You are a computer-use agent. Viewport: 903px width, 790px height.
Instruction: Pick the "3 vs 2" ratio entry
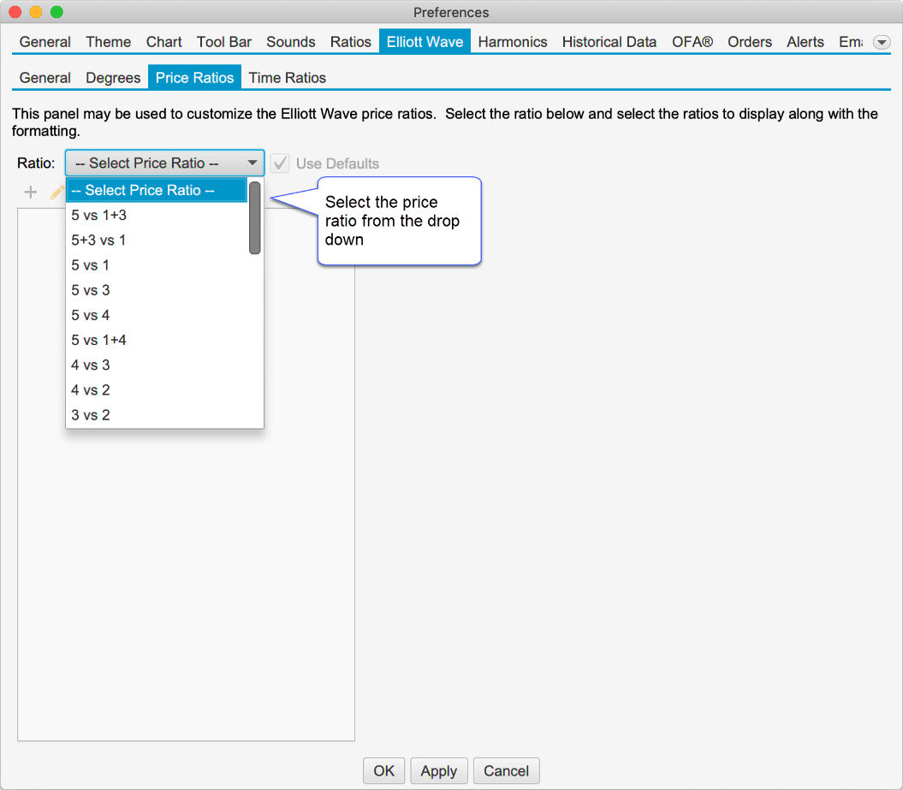tap(91, 415)
